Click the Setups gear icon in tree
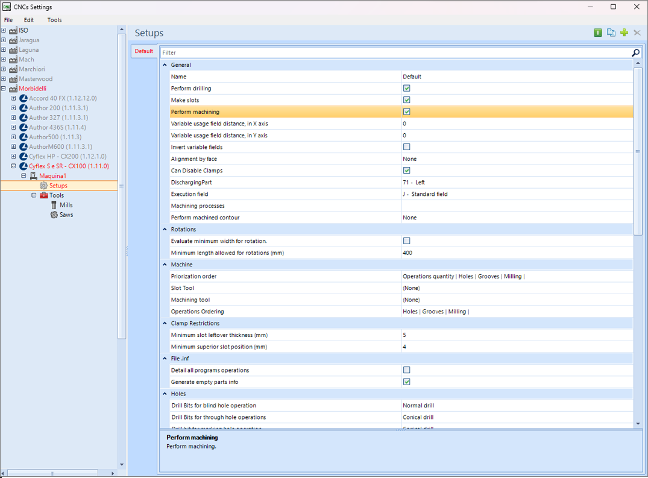Viewport: 648px width, 478px height. tap(43, 186)
